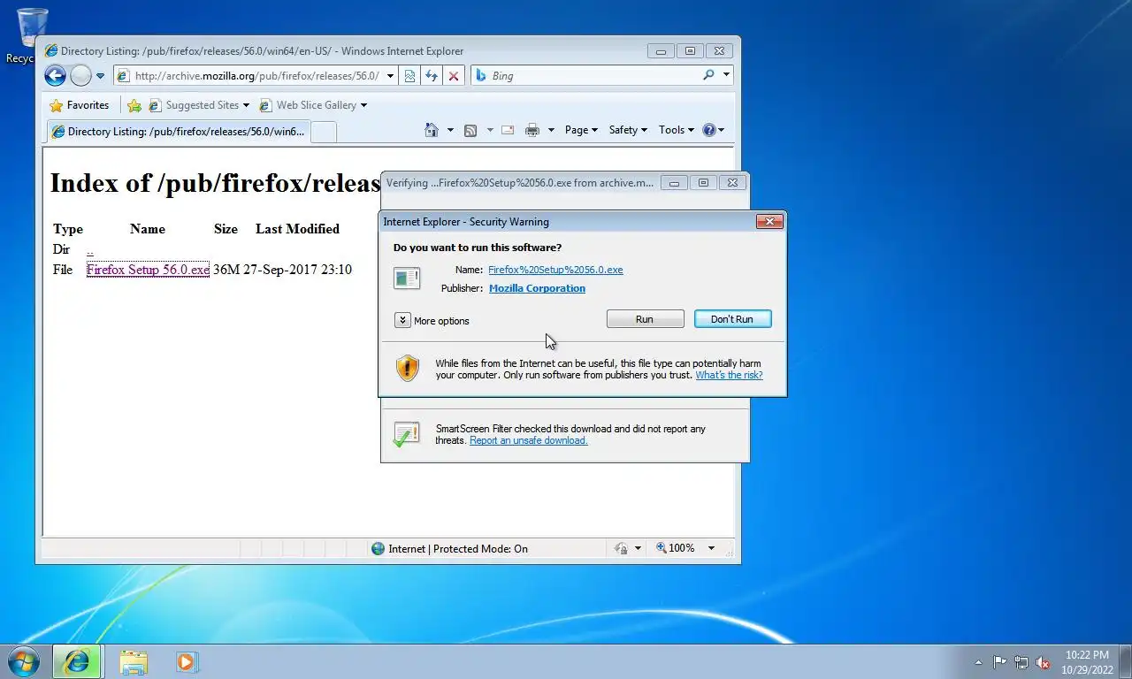Open the Print dropdown arrow

(x=551, y=130)
